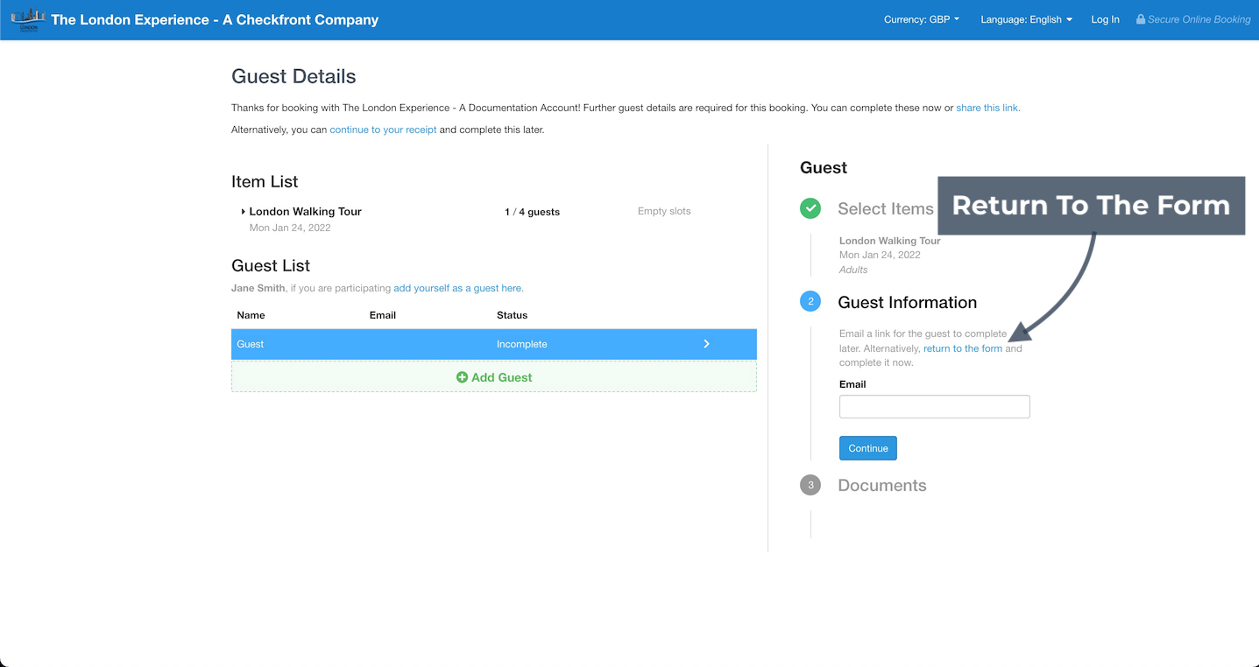1259x667 pixels.
Task: Click the Name column header
Action: pos(251,315)
